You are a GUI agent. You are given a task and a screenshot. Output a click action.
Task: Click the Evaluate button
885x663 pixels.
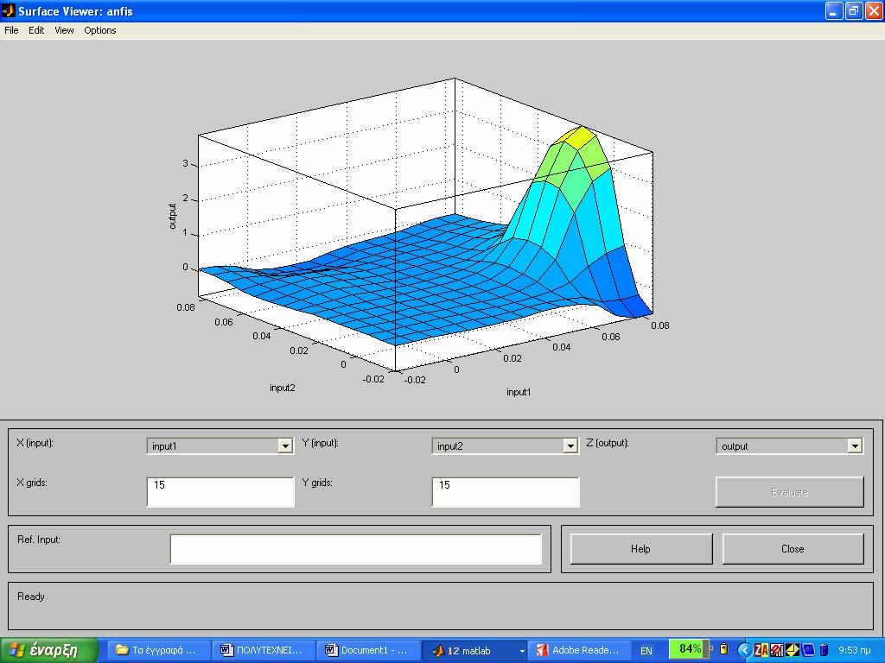[x=790, y=491]
